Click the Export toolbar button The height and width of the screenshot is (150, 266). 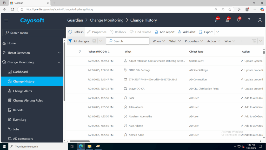pyautogui.click(x=206, y=32)
